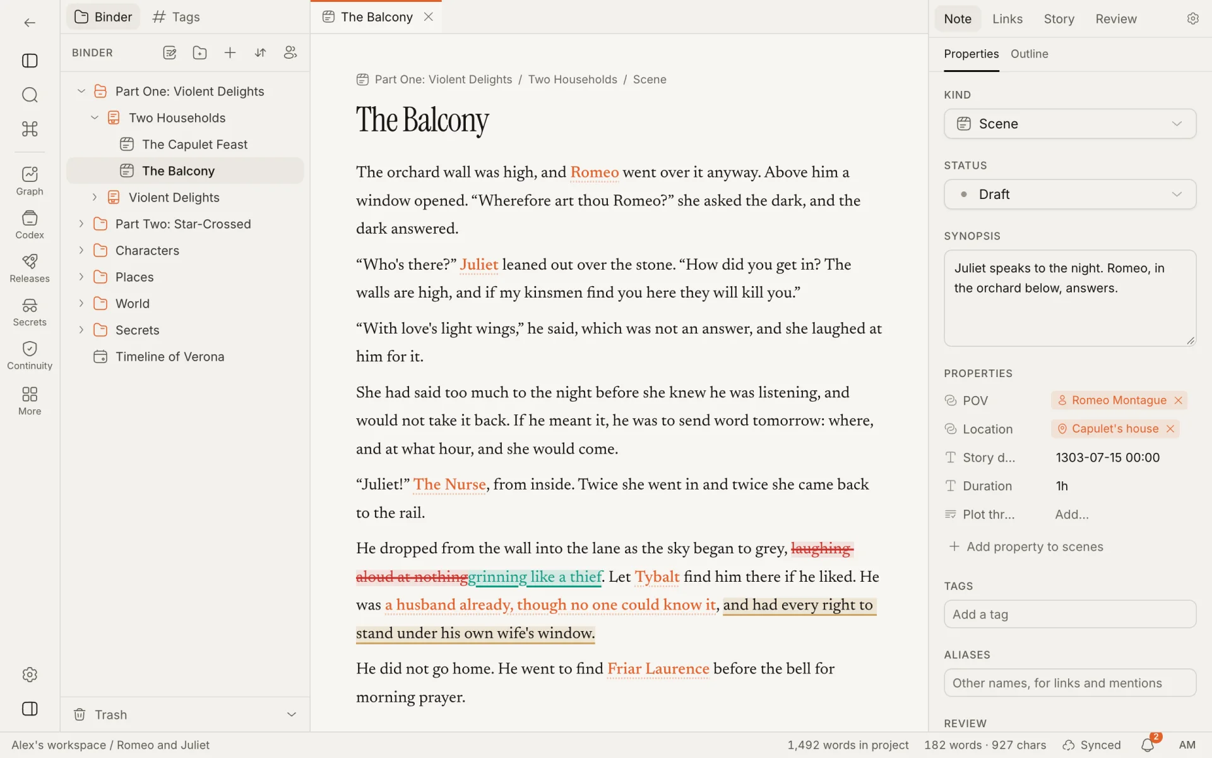Open search with the magnifier icon
The image size is (1212, 758).
click(x=30, y=95)
